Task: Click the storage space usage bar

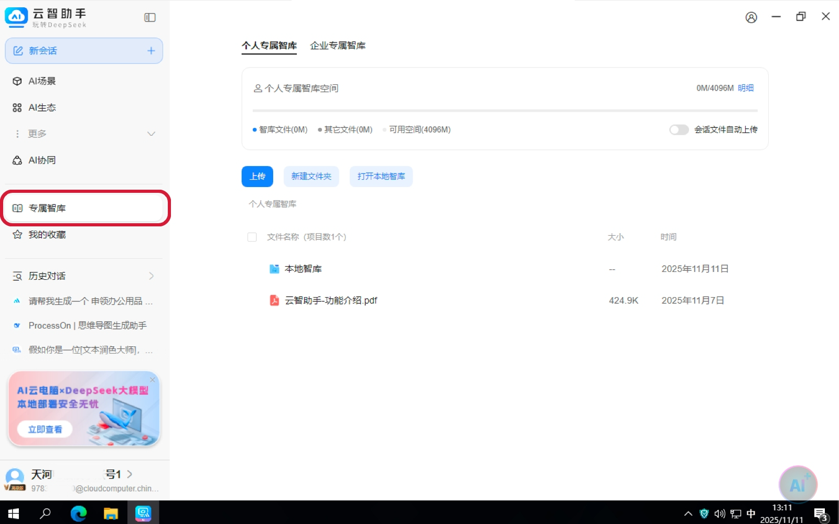Action: tap(504, 111)
